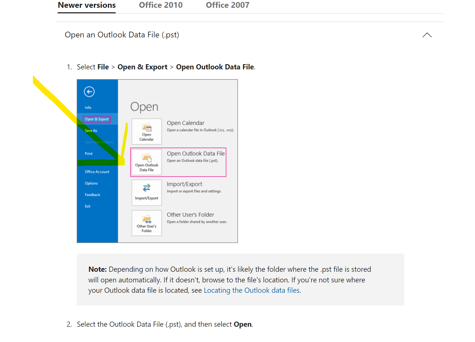
Task: Select Open & Export in the sidebar
Action: 97,119
